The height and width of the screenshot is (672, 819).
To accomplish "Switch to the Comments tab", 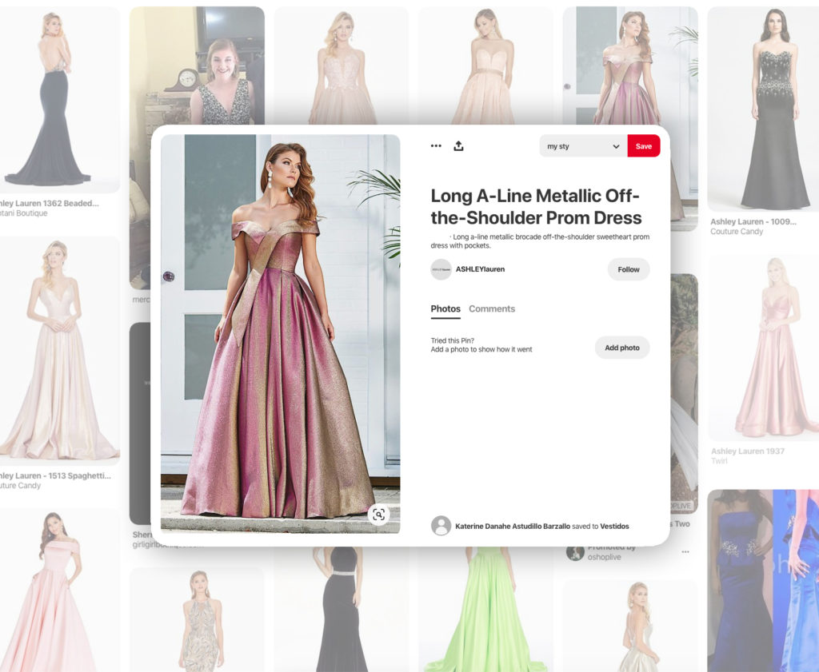I will pos(492,309).
